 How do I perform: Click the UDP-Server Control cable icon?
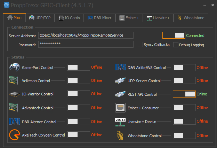(x=120, y=80)
